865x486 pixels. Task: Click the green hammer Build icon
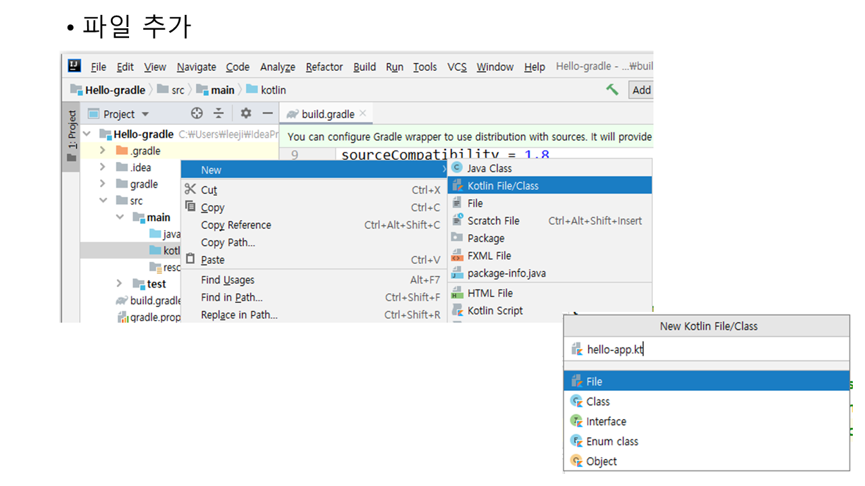point(612,90)
